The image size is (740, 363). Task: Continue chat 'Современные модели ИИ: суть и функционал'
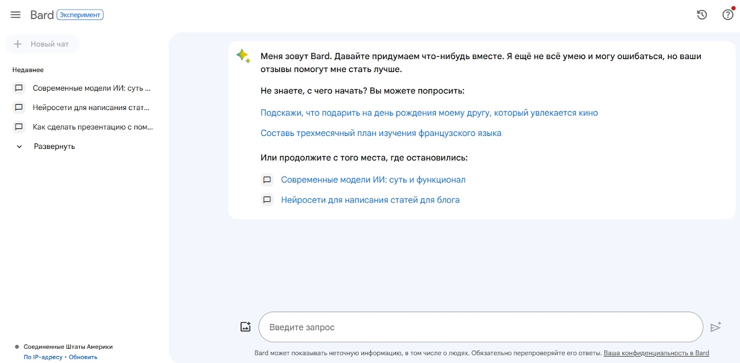tap(373, 179)
